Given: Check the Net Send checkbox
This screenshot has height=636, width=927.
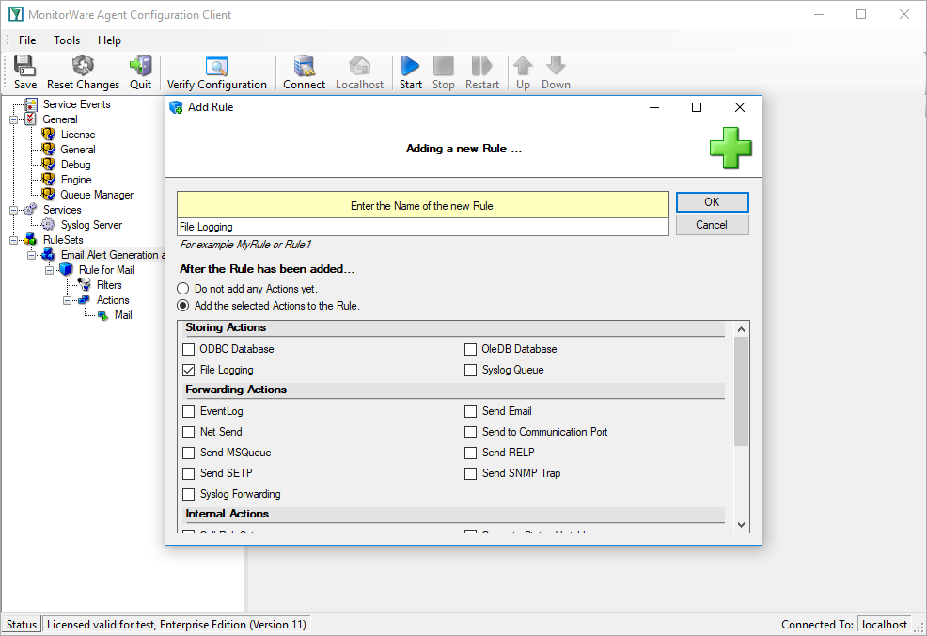Looking at the screenshot, I should point(189,432).
